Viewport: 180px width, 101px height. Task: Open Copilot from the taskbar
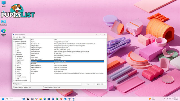click(36, 99)
